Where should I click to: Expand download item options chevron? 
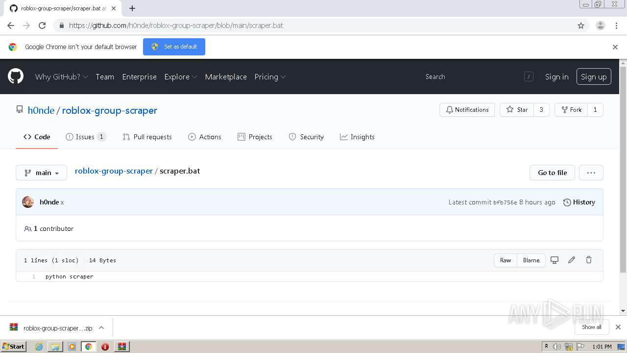pos(101,328)
